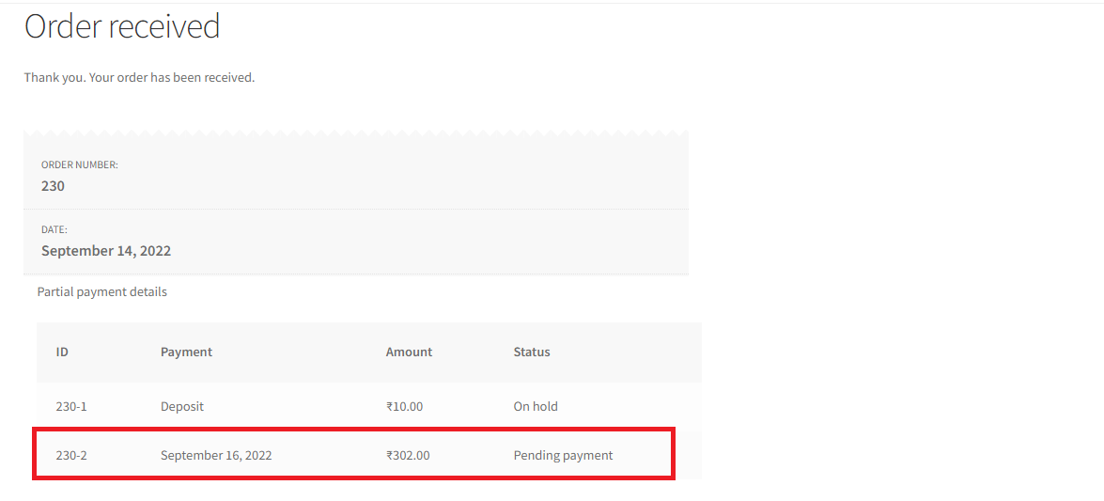The height and width of the screenshot is (501, 1104).
Task: Select the September 14, 2022 date
Action: tap(106, 251)
